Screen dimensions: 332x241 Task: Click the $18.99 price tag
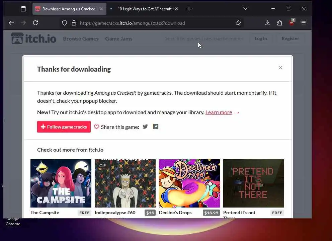[x=211, y=213]
